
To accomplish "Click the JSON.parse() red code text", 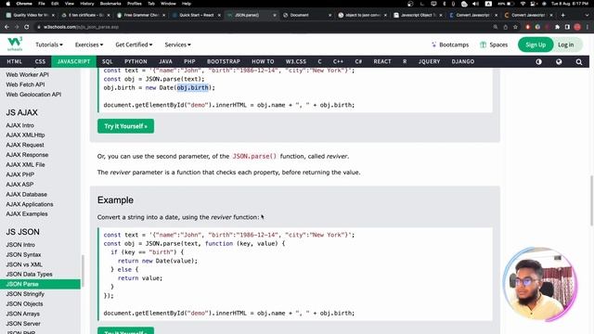I will [254, 156].
